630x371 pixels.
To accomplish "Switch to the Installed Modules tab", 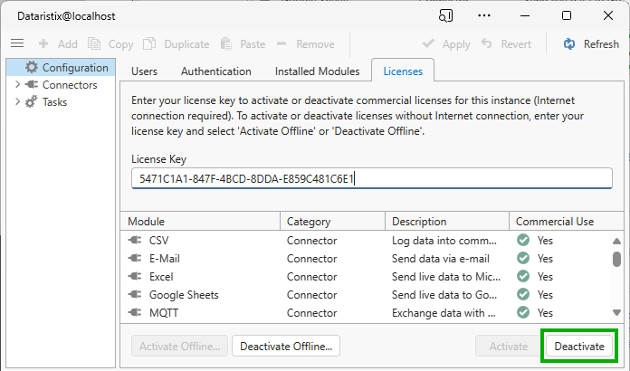I will tap(318, 71).
